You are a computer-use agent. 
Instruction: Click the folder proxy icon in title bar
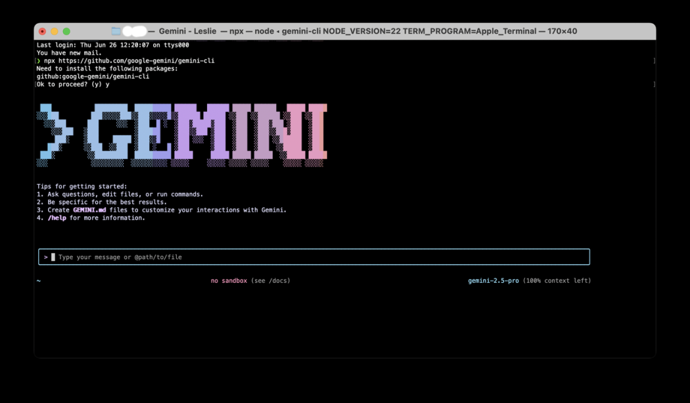pos(116,32)
